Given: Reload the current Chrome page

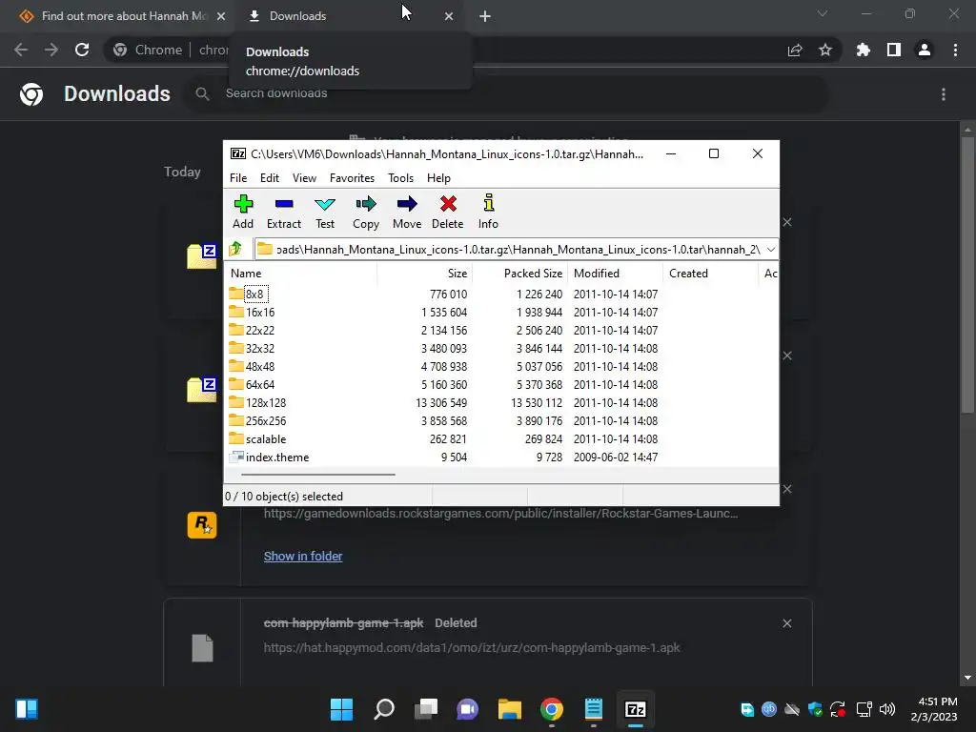Looking at the screenshot, I should coord(82,50).
